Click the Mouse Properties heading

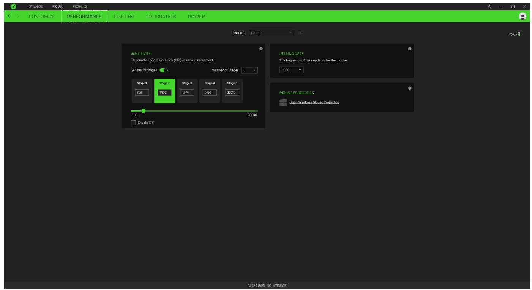point(297,93)
